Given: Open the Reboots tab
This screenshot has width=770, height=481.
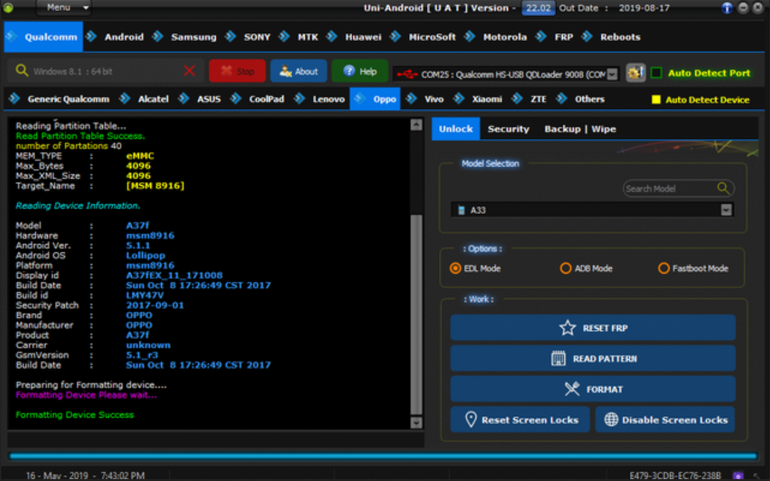Looking at the screenshot, I should [x=620, y=37].
